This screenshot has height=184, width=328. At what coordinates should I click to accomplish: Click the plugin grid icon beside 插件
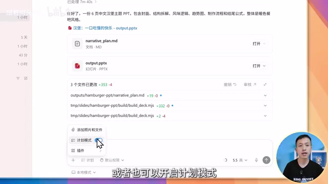coord(73,151)
